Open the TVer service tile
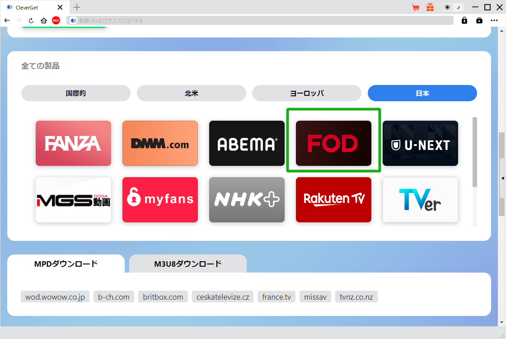The height and width of the screenshot is (339, 506). pyautogui.click(x=420, y=199)
